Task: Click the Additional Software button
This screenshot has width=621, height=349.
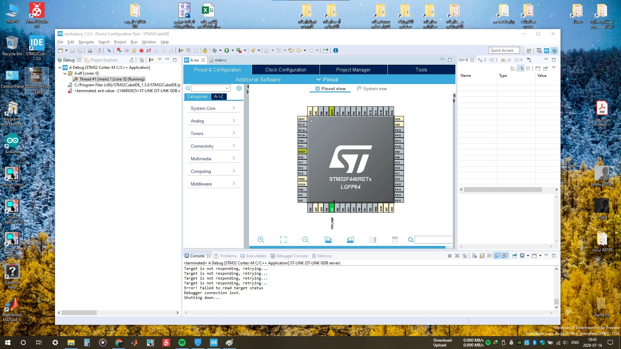Action: tap(258, 79)
